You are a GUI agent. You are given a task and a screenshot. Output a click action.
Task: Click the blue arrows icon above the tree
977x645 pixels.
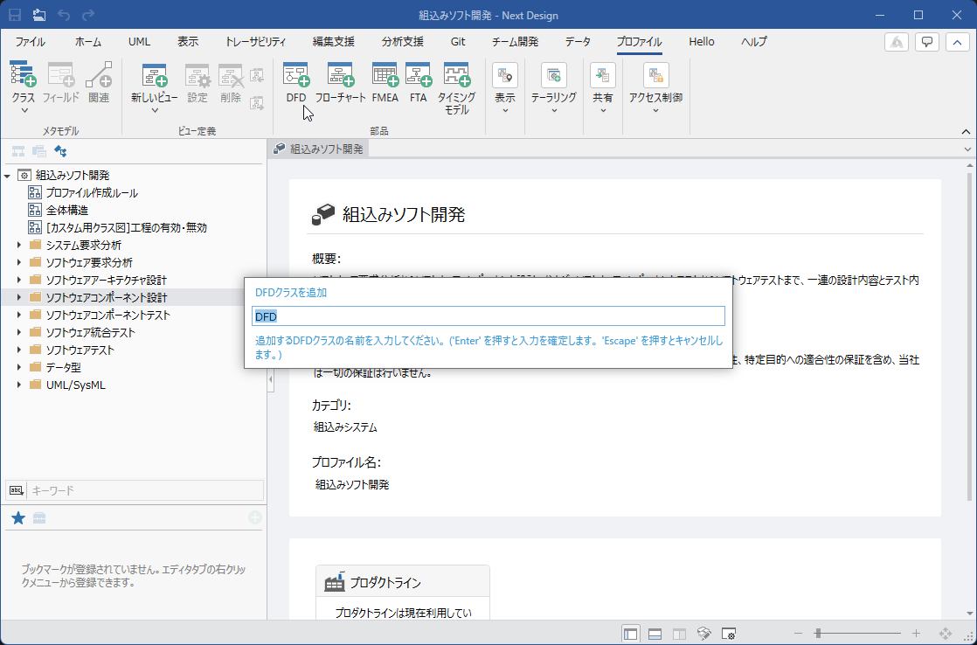point(60,151)
